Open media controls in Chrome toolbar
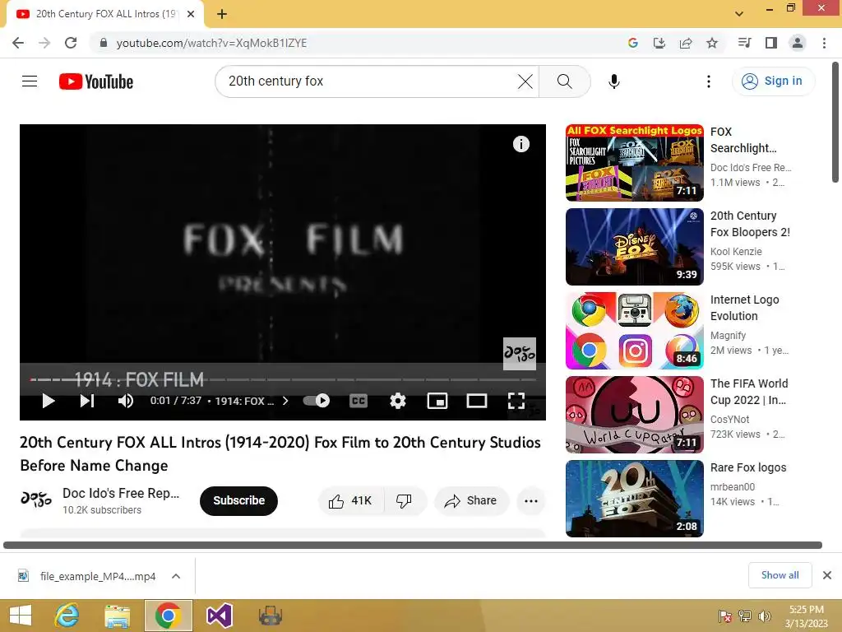Viewport: 842px width, 632px height. (x=744, y=43)
